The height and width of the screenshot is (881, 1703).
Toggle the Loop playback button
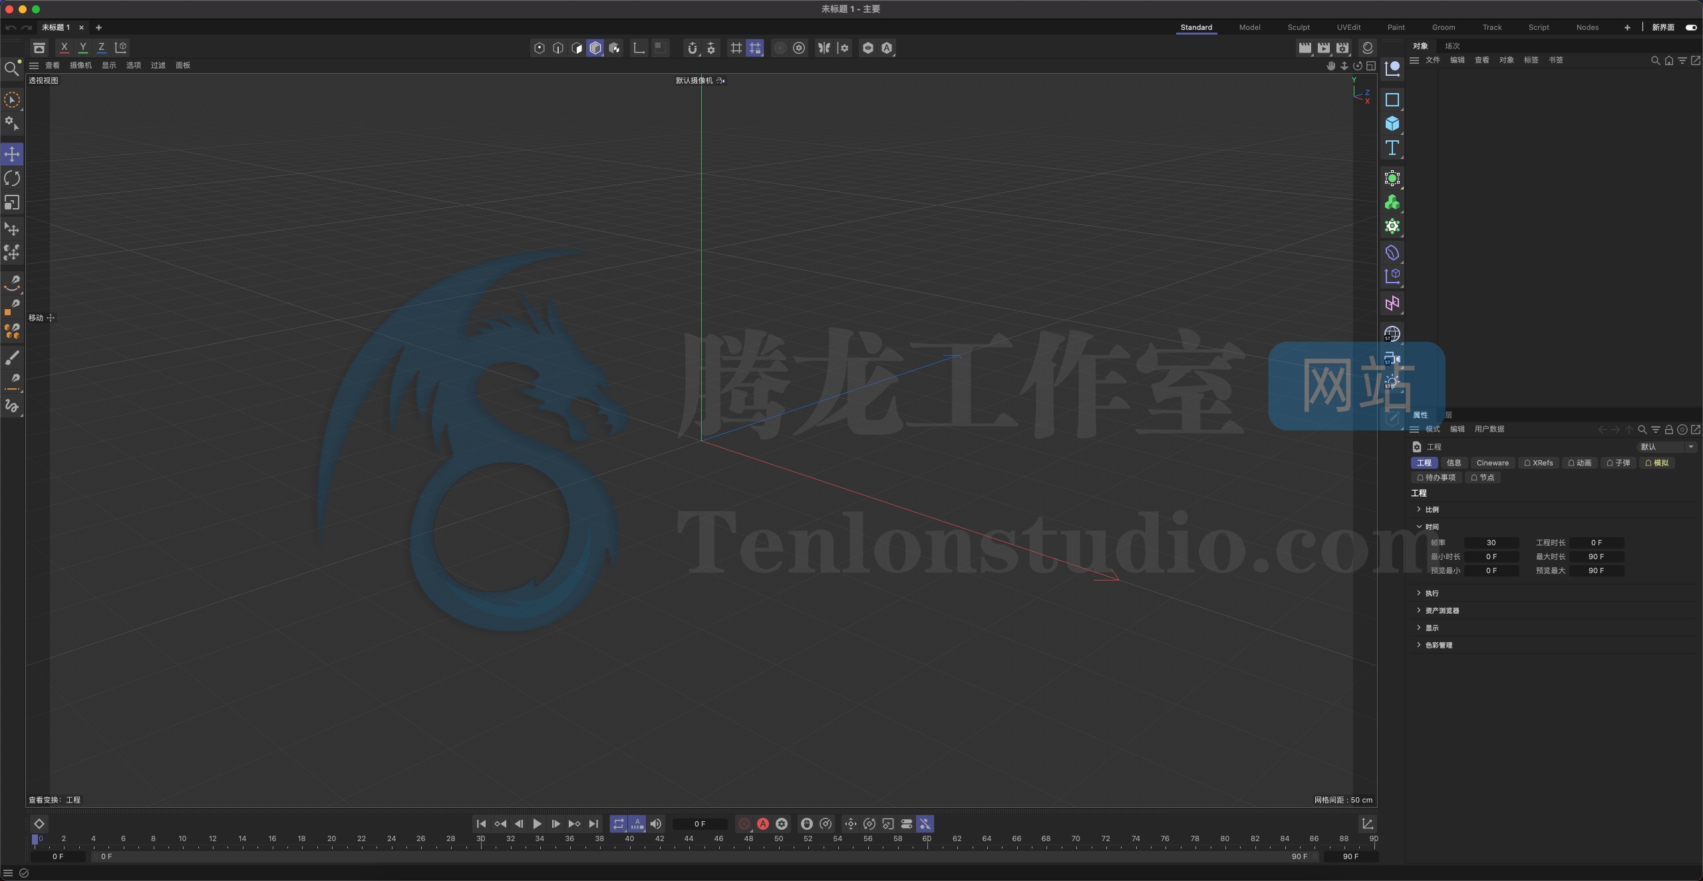(619, 824)
